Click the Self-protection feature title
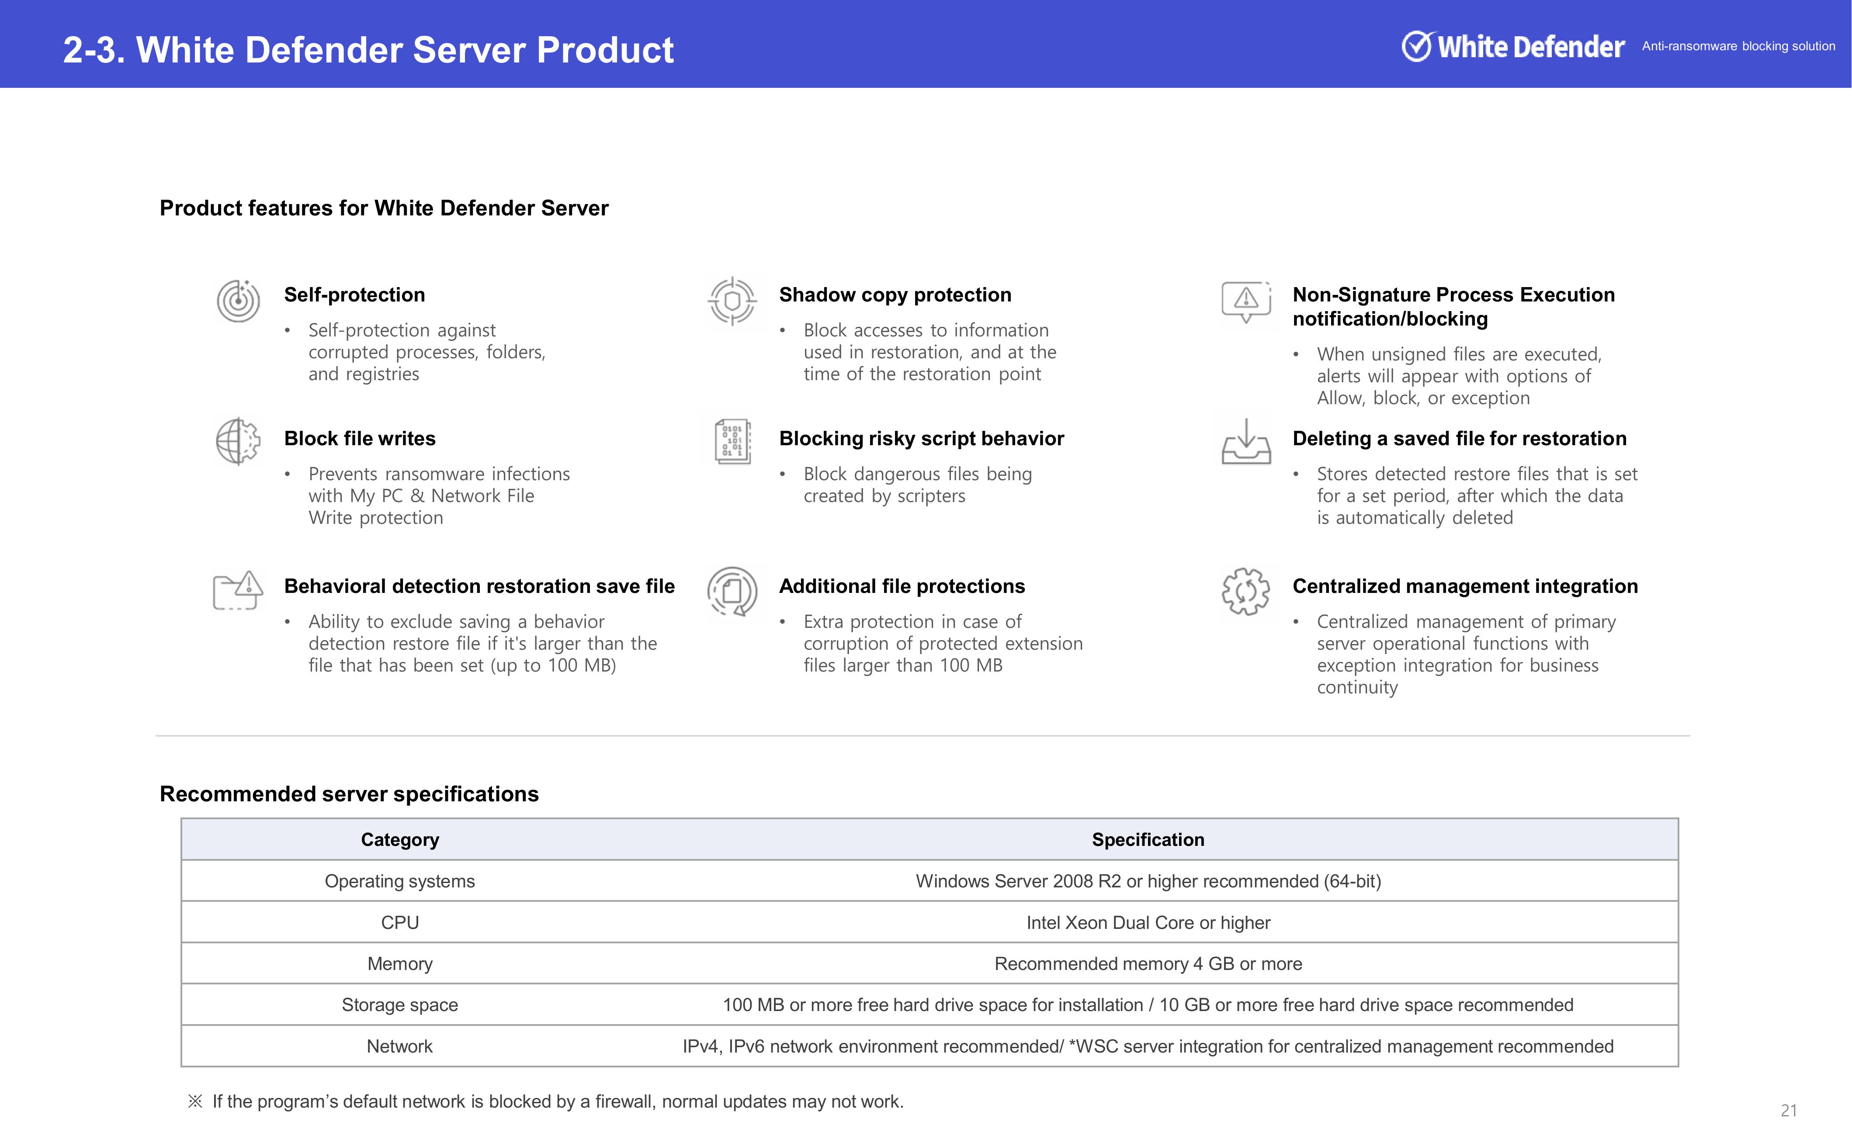This screenshot has height=1136, width=1852. 354,294
